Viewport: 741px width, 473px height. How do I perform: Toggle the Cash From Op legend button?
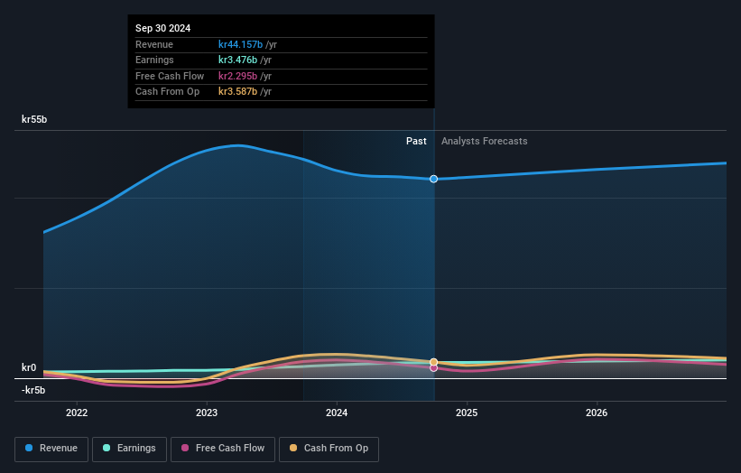point(329,449)
